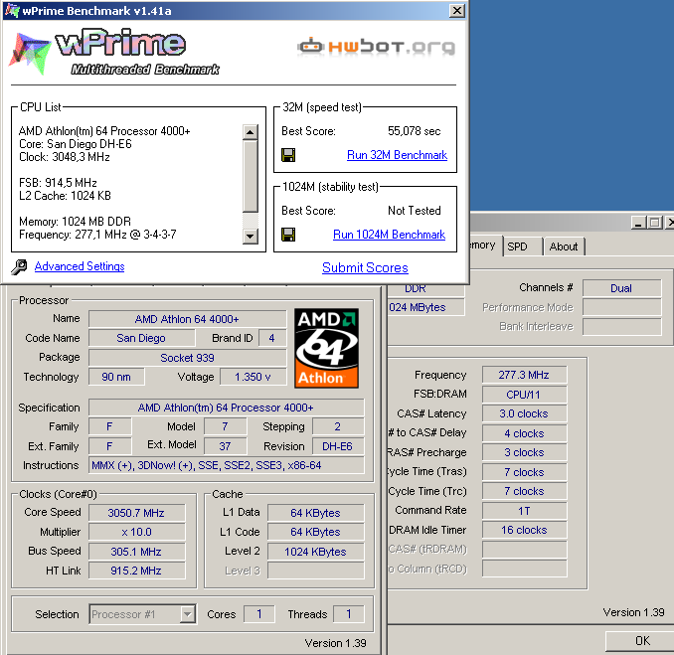Click the Multiplier value x 10.0
Image resolution: width=674 pixels, height=655 pixels.
point(136,532)
